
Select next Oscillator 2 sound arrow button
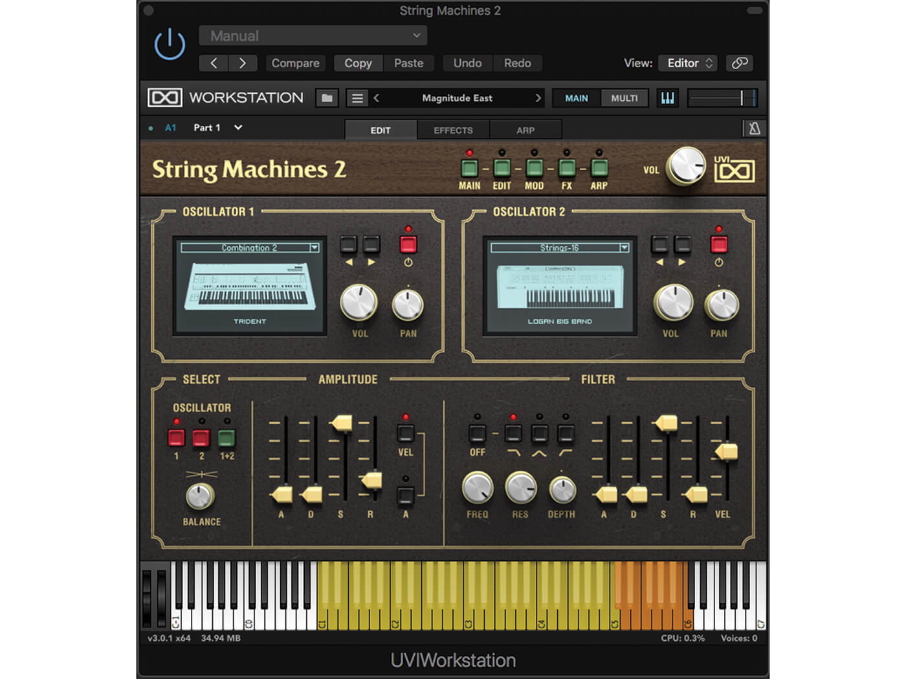tap(683, 244)
